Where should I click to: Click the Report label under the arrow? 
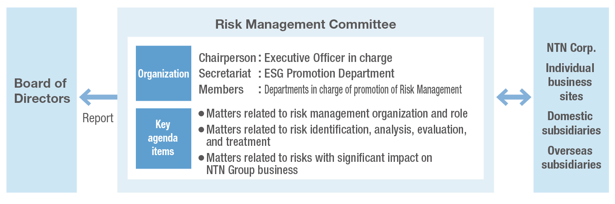[98, 118]
